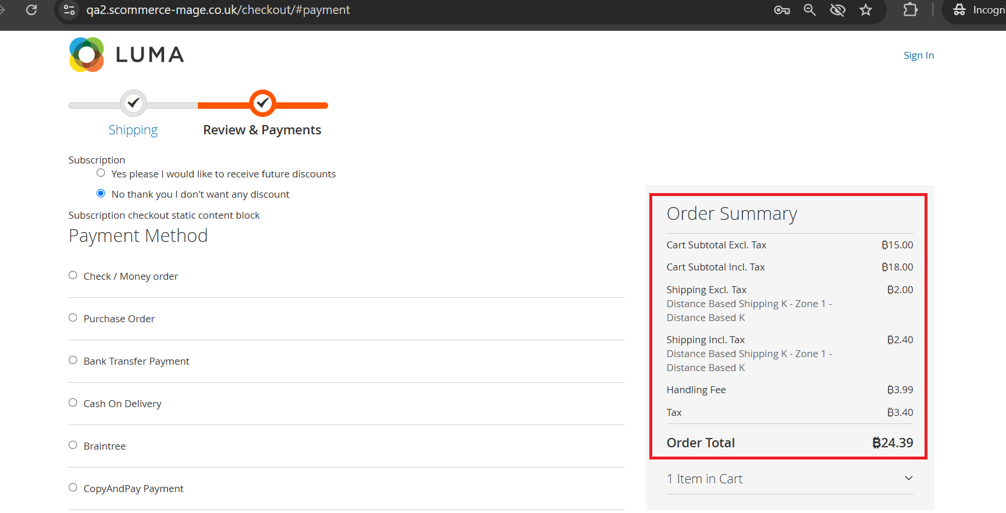Select No thank you discount option
1006x513 pixels.
click(101, 194)
